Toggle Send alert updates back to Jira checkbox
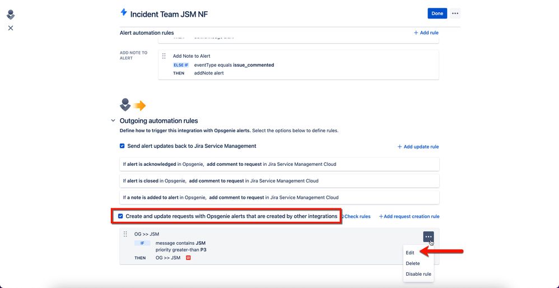 coord(122,146)
